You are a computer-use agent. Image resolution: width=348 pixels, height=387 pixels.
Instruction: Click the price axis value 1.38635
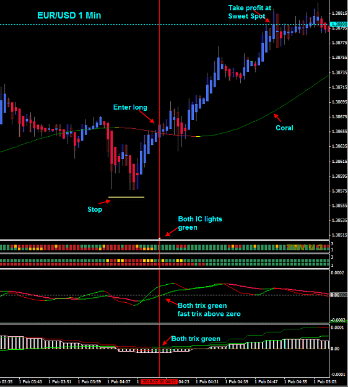339,146
